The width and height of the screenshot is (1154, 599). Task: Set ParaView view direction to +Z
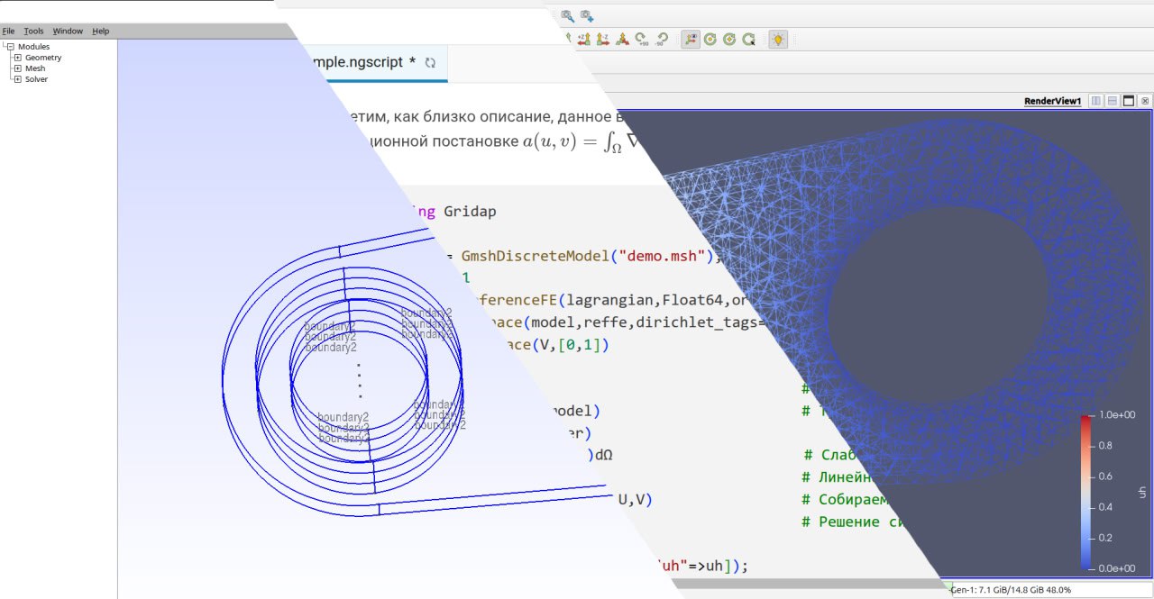coord(584,39)
